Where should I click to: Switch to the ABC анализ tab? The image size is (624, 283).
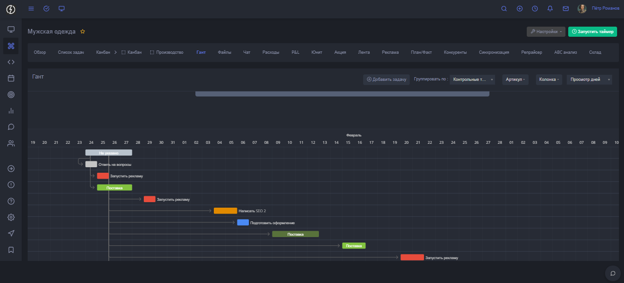(565, 52)
